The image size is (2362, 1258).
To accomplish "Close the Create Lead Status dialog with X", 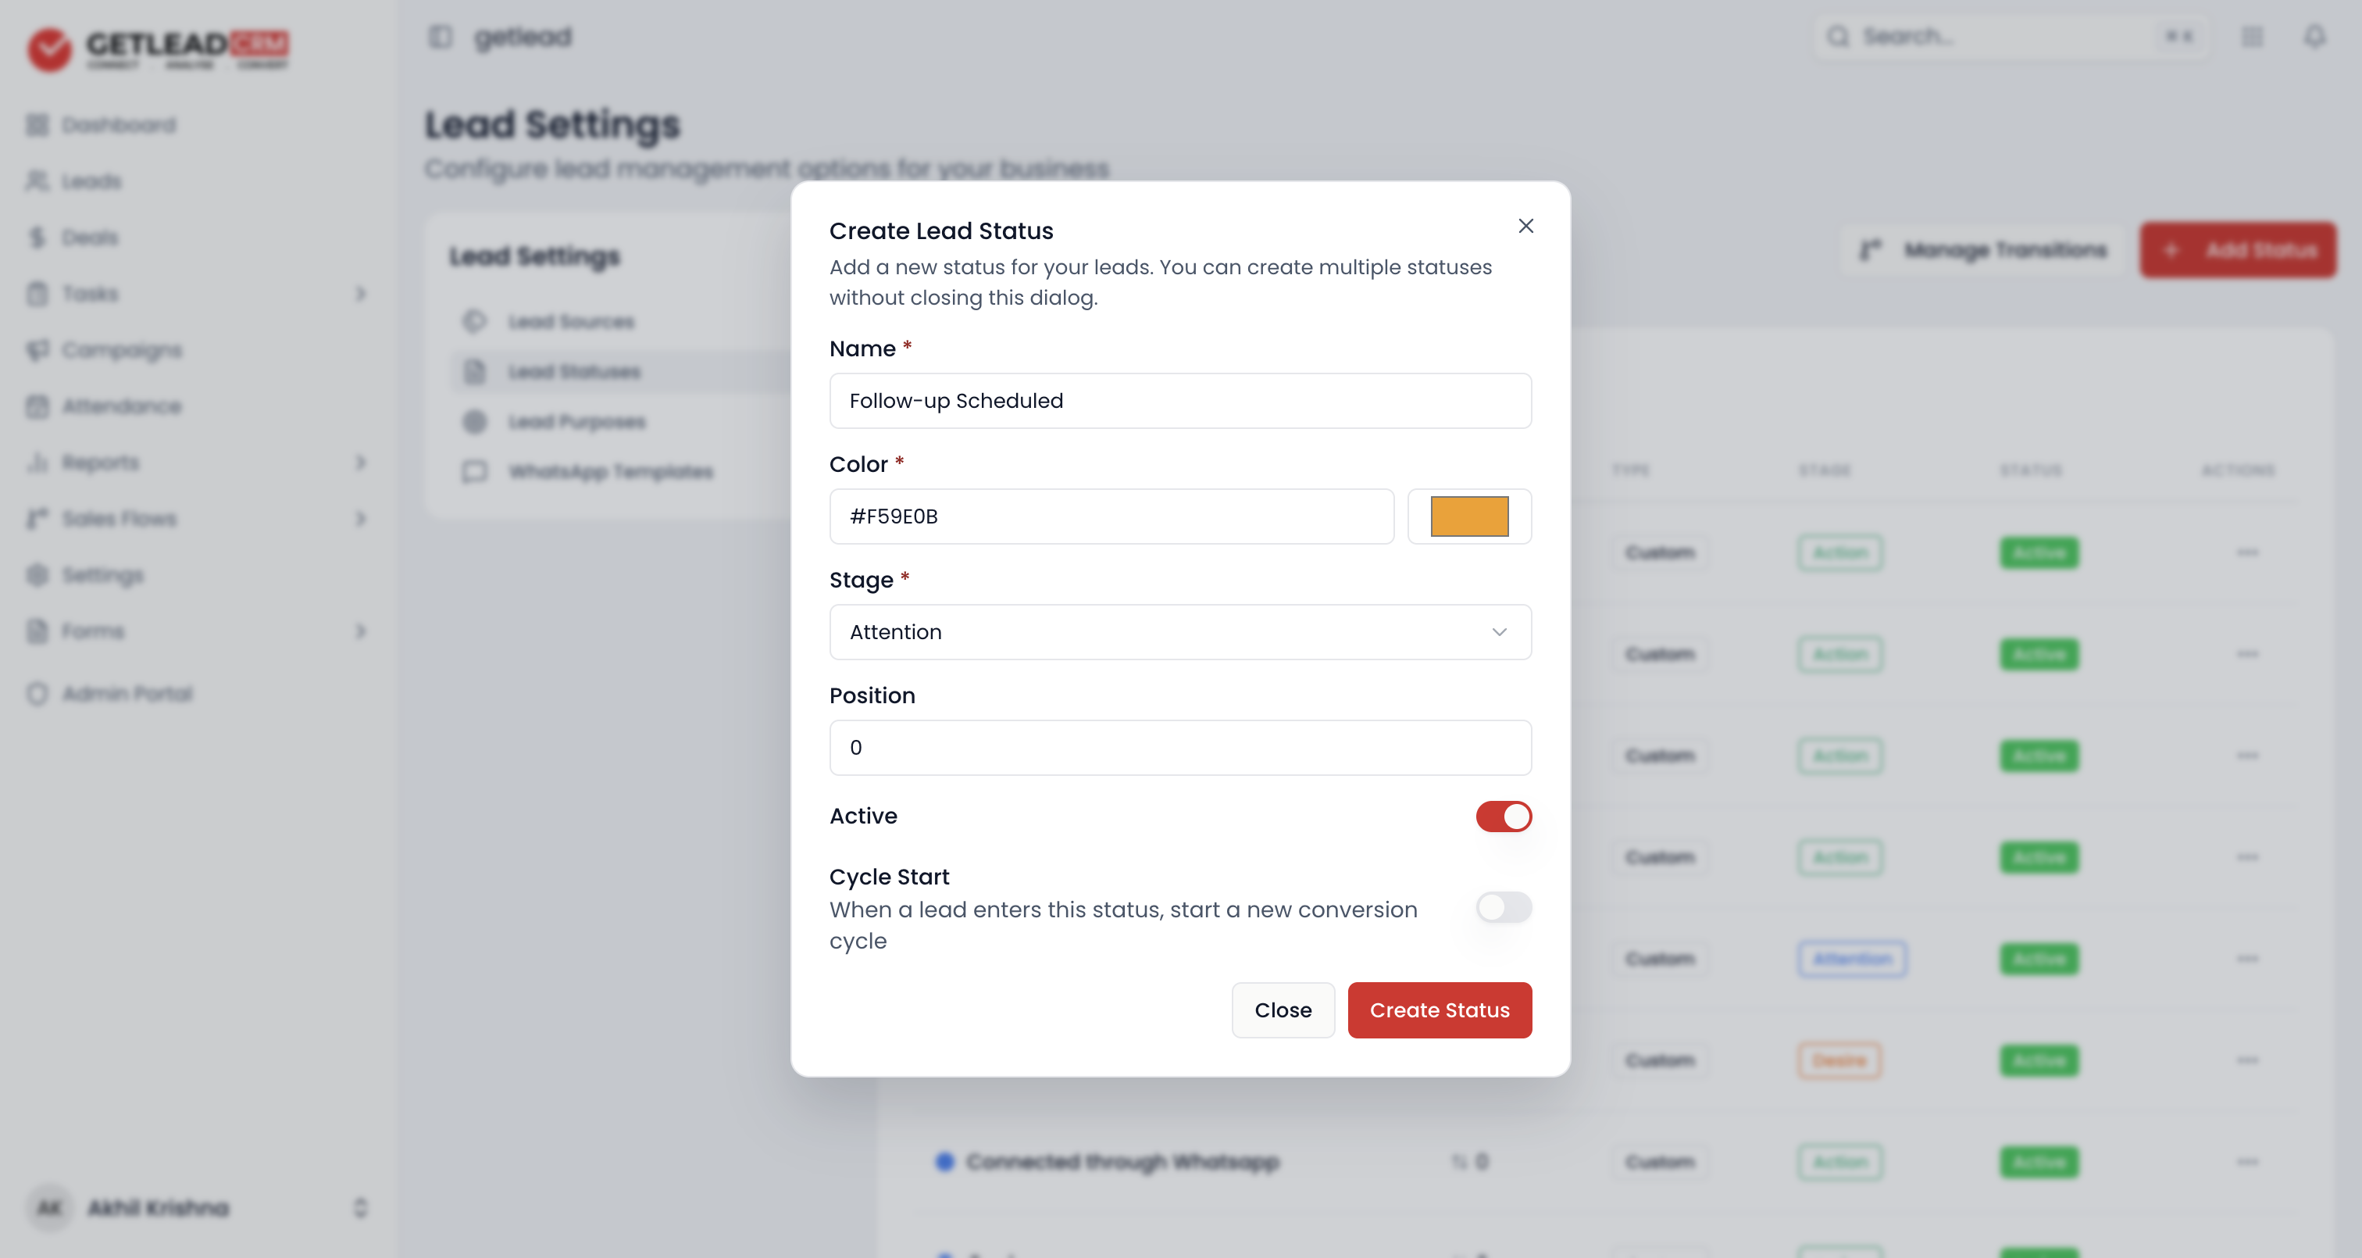I will pyautogui.click(x=1525, y=226).
